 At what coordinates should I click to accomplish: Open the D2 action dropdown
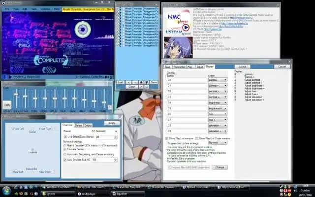point(218,91)
